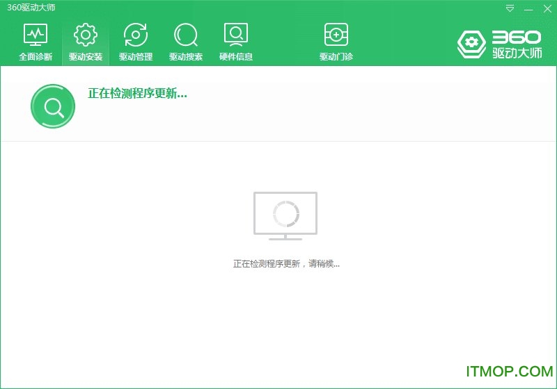Open the 驱动门诊 driver clinic tab
This screenshot has height=389, width=557.
[x=336, y=42]
